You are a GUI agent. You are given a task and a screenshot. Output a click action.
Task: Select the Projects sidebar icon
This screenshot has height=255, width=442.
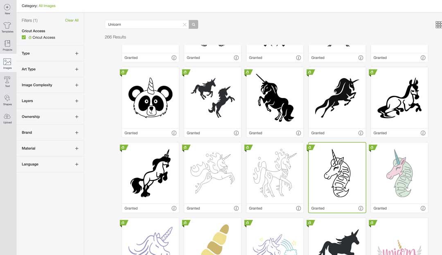click(7, 45)
